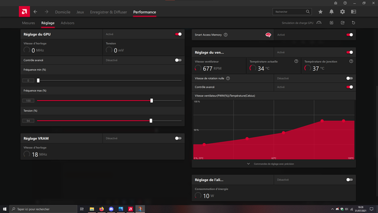Click the Windows taskbar search box
Screen dimensions: 378x213
pyautogui.click(x=43, y=209)
